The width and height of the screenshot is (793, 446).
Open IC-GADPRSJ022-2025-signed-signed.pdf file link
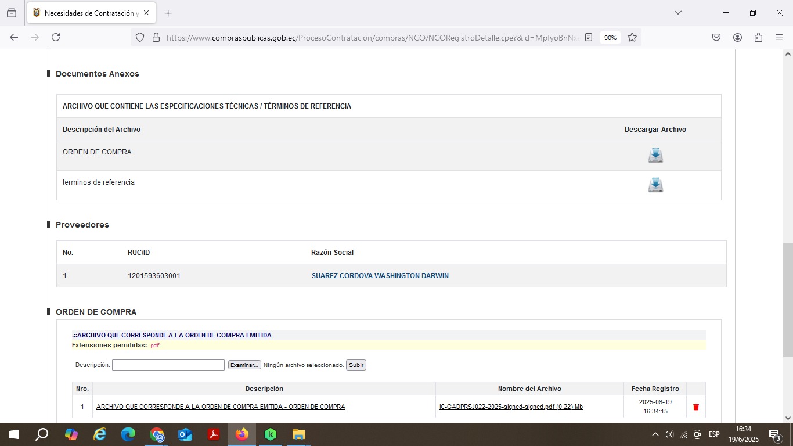511,407
